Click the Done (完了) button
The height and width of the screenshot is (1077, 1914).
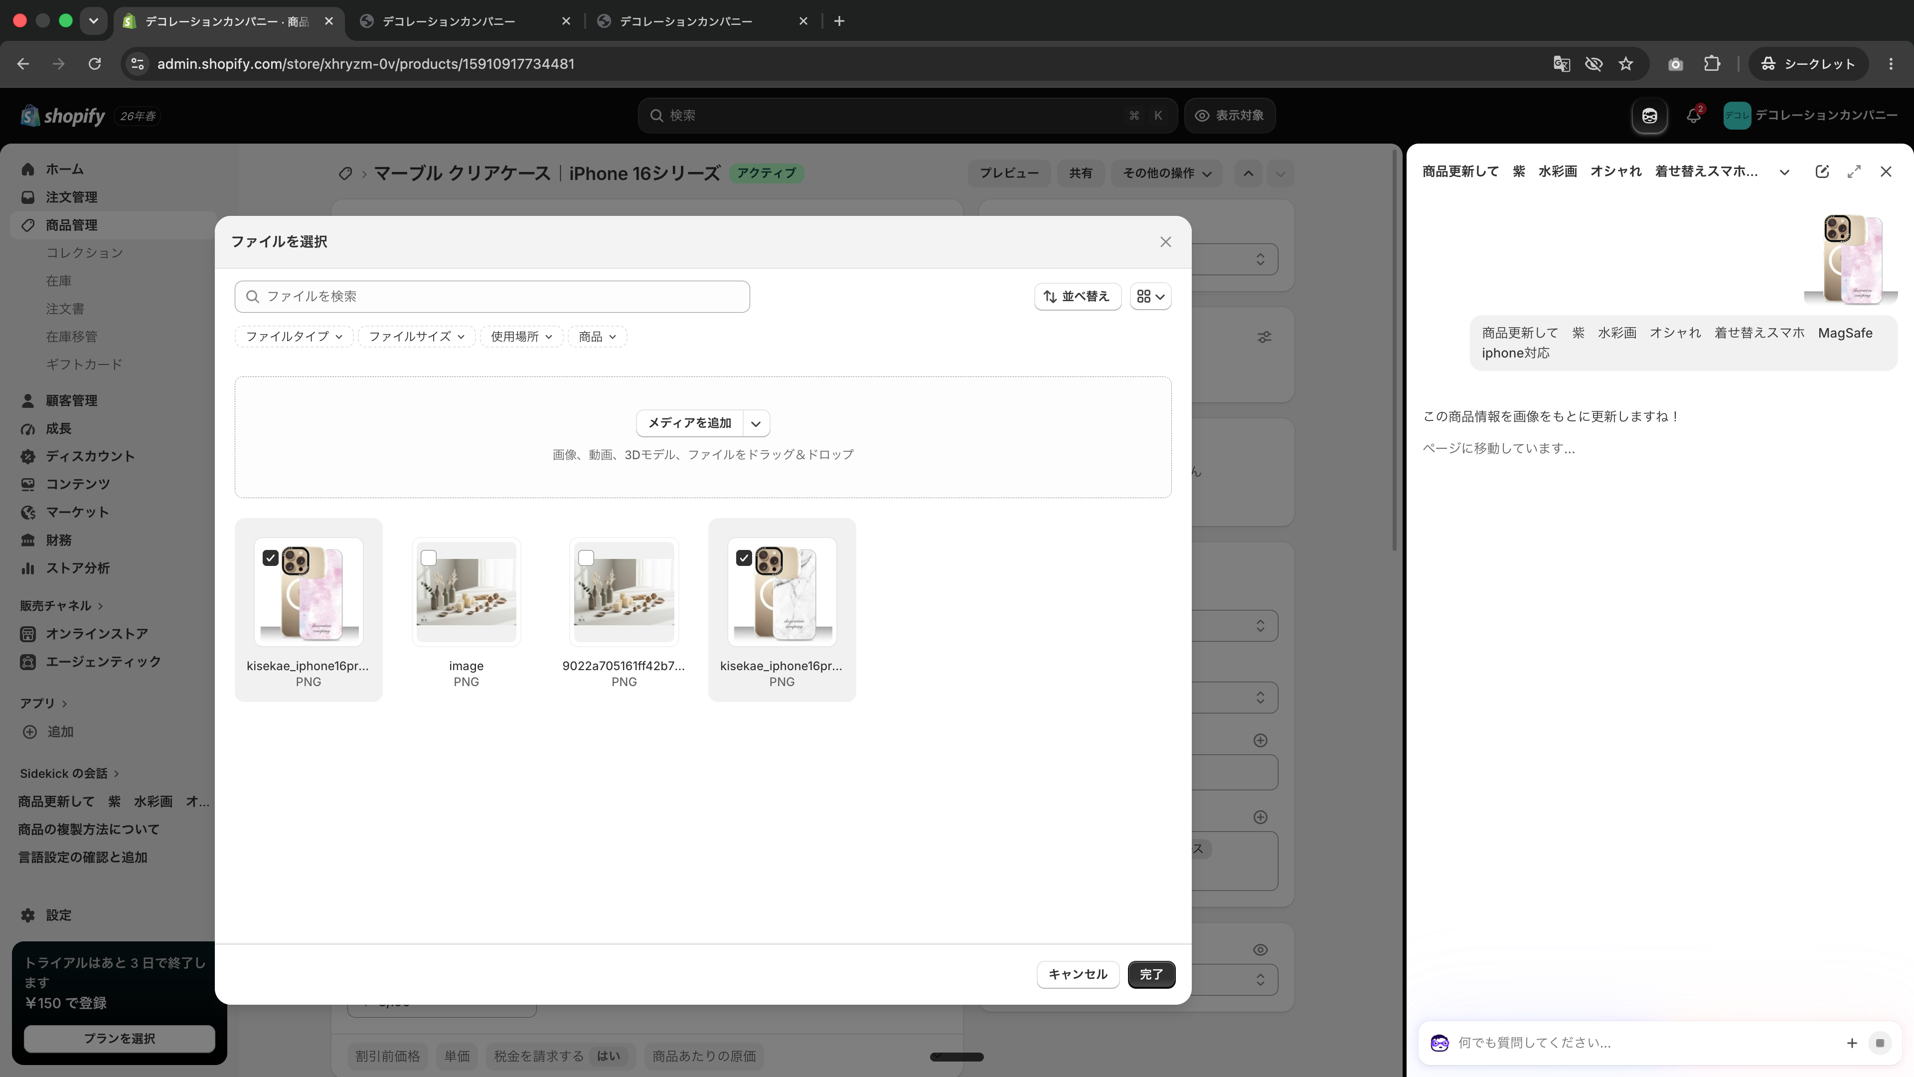click(x=1151, y=974)
